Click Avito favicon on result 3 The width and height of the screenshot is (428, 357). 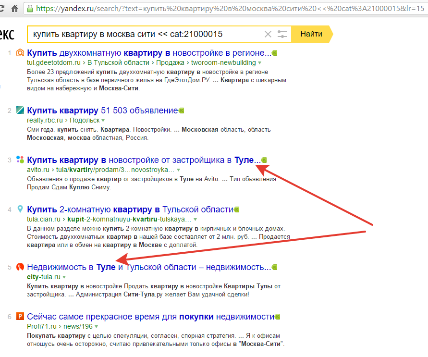coord(20,160)
